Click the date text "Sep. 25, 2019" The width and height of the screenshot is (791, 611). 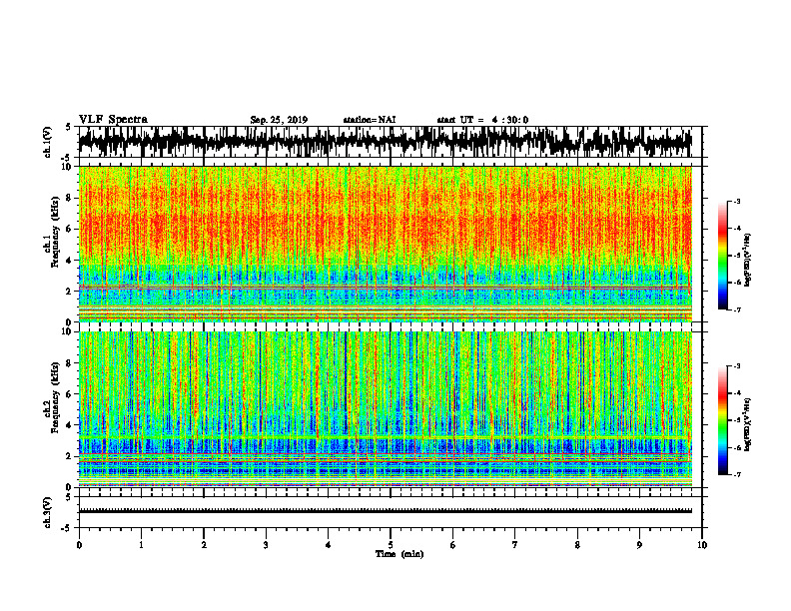(x=279, y=120)
